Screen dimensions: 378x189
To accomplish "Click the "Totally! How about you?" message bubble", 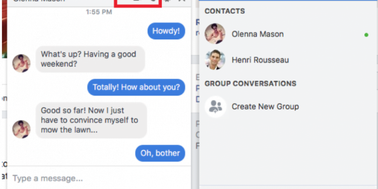I will [136, 87].
